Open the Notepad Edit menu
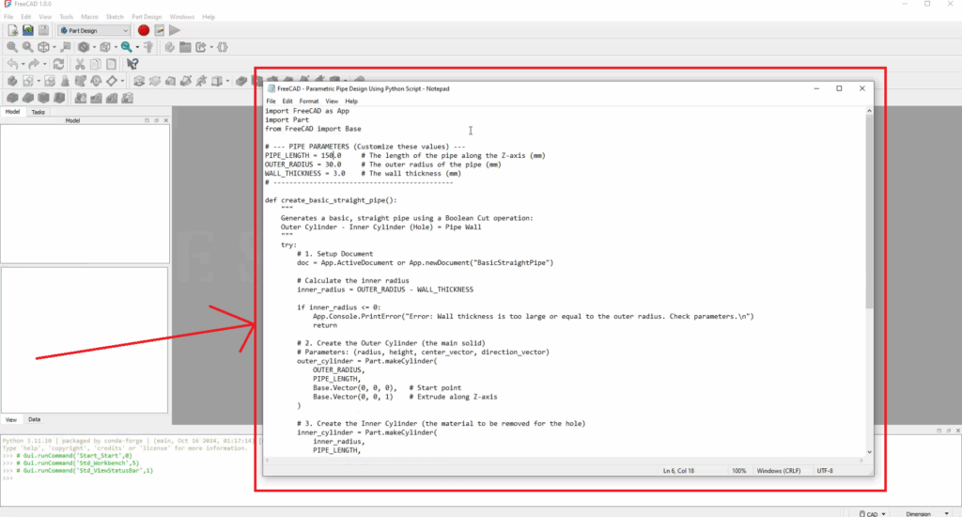962x517 pixels. (x=287, y=102)
